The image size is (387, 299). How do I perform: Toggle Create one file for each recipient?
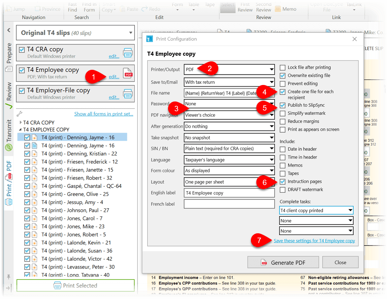click(x=283, y=92)
